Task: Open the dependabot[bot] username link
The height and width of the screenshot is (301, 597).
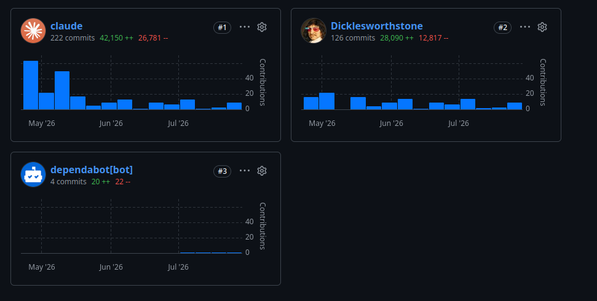Action: pyautogui.click(x=92, y=170)
